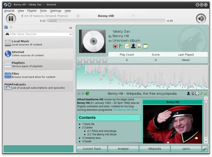Click the Wikipedia scrollbar handle
212x157 pixels.
tap(206, 102)
